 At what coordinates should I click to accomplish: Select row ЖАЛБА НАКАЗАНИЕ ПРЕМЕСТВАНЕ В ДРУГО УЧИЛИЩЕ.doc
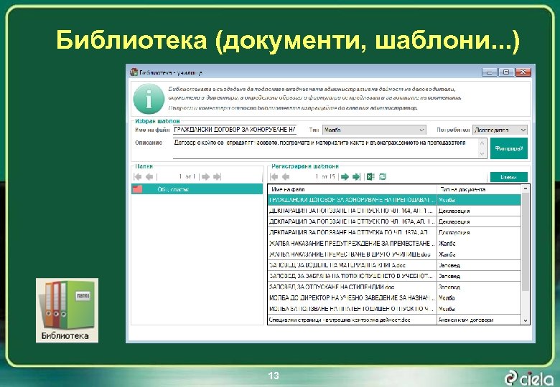point(394,254)
